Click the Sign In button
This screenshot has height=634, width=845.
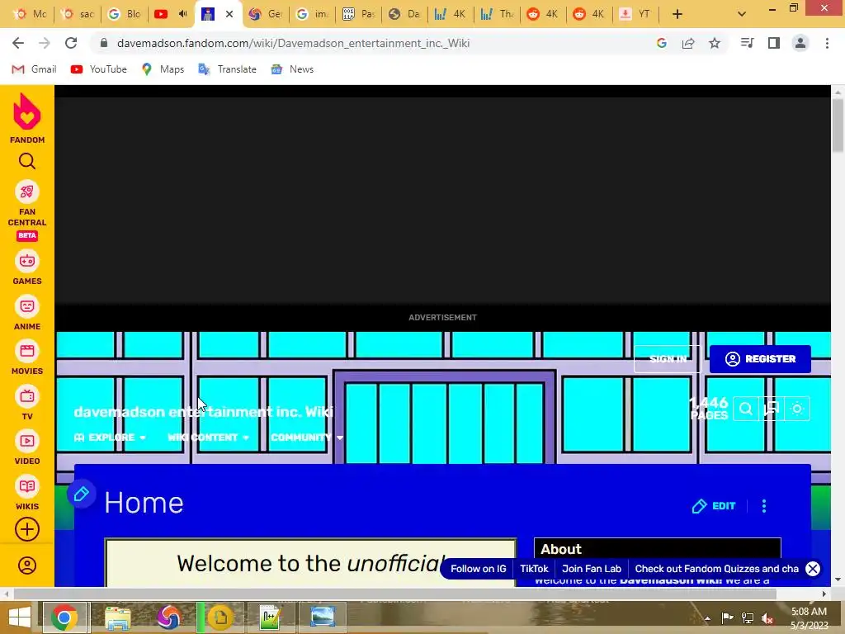(668, 359)
